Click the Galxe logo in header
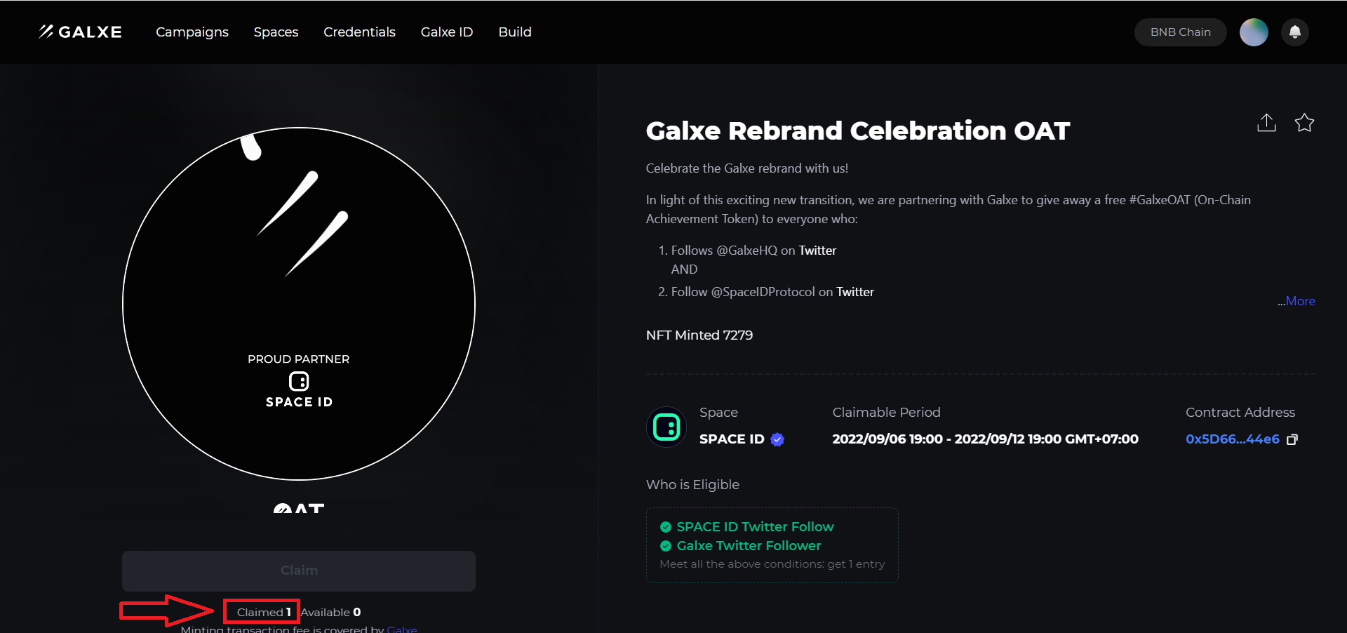 coord(80,32)
